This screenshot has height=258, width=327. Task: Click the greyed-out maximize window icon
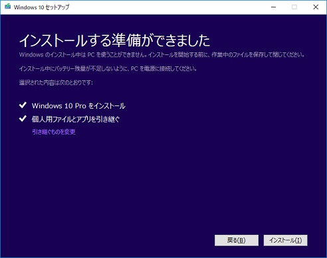(x=294, y=7)
